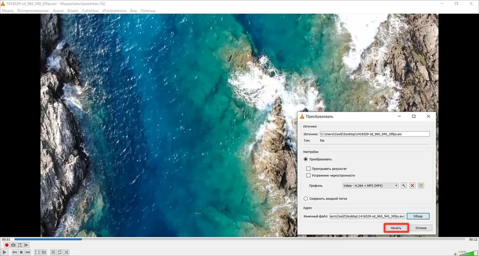This screenshot has width=479, height=256.
Task: Open extended settings equalizer icon
Action: [44, 252]
